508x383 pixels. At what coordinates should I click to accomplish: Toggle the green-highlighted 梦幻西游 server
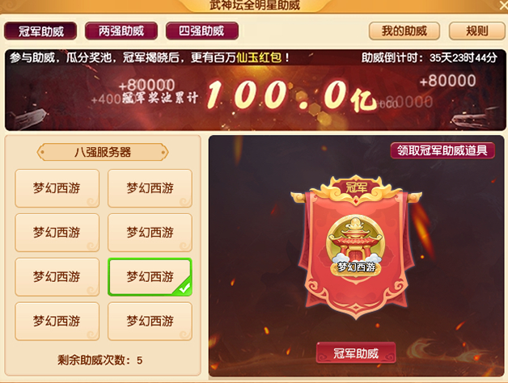pos(150,277)
